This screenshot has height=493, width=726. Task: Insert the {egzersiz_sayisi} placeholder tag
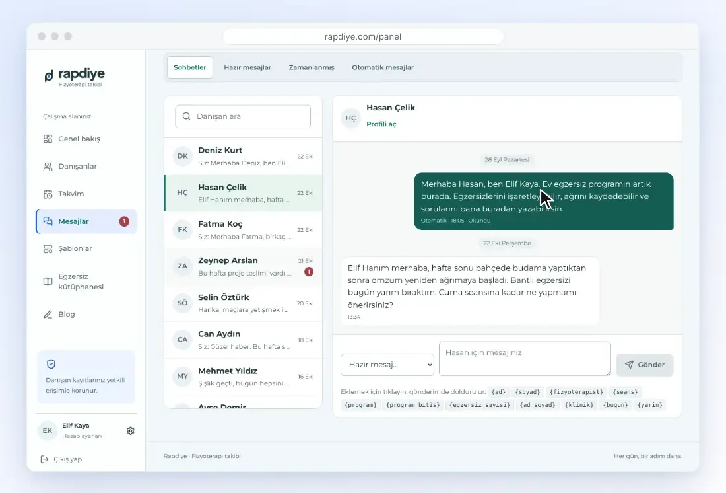coord(480,405)
